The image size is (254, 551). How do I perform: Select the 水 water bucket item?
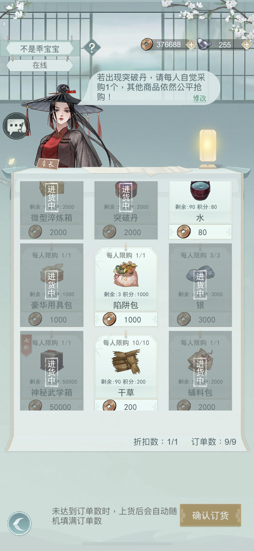click(200, 202)
